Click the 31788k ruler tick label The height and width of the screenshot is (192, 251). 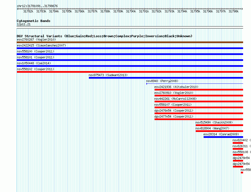[x=105, y=11]
